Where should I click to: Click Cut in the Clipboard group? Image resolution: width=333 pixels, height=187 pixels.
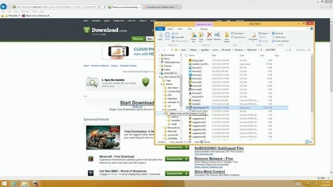pos(175,33)
